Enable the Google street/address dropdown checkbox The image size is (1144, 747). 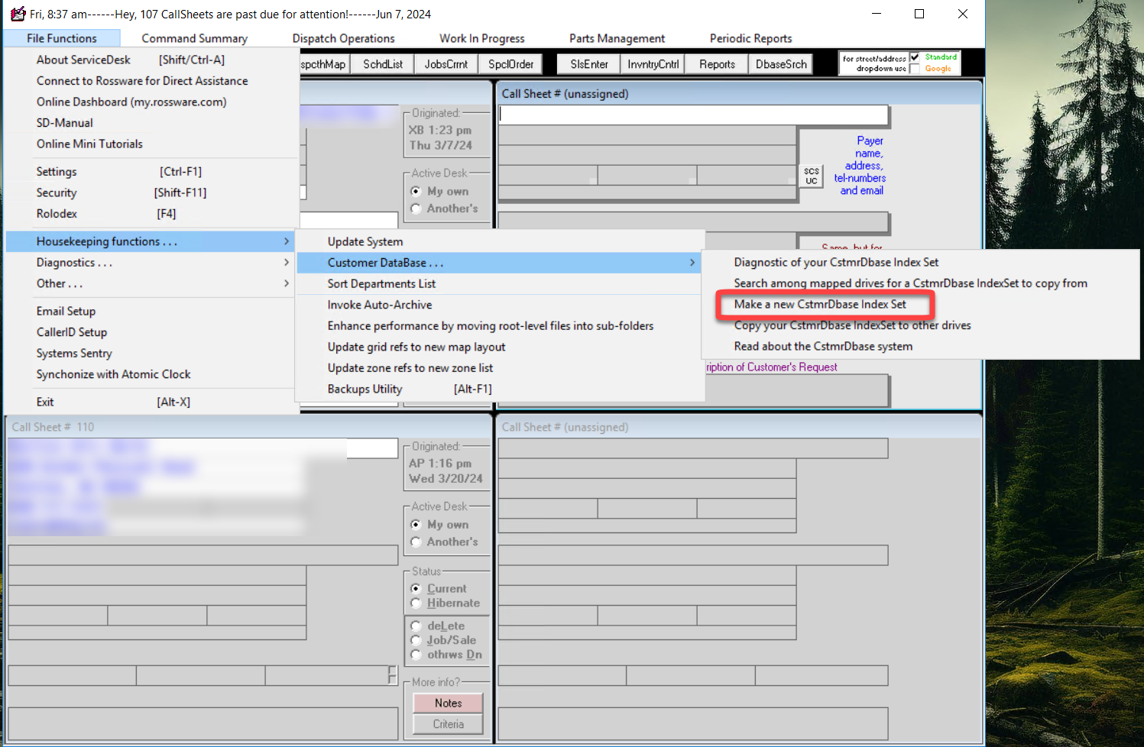click(x=915, y=69)
